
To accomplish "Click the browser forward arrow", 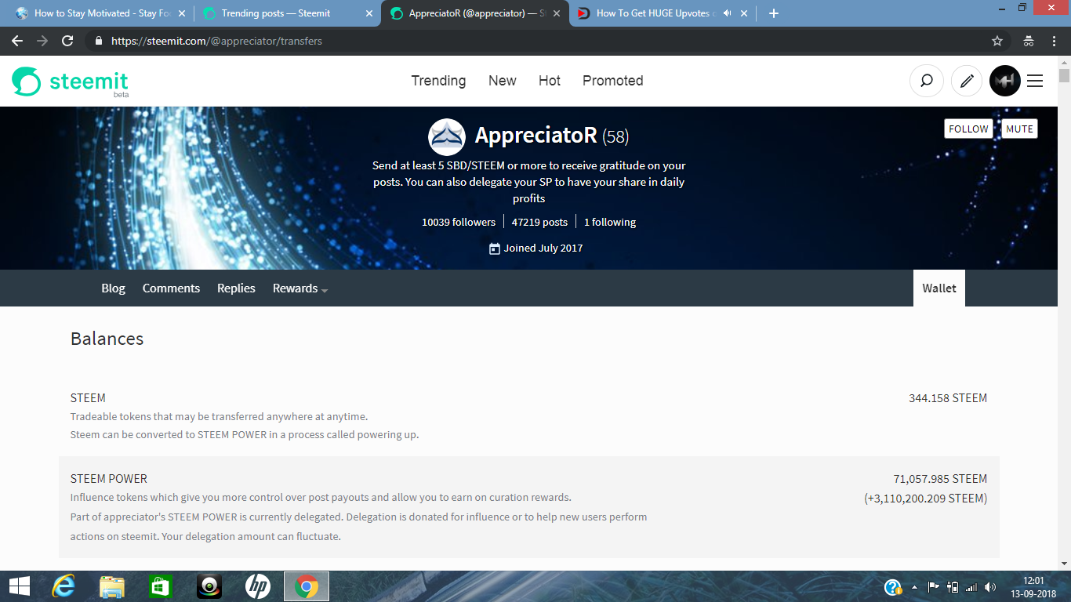I will [x=42, y=41].
